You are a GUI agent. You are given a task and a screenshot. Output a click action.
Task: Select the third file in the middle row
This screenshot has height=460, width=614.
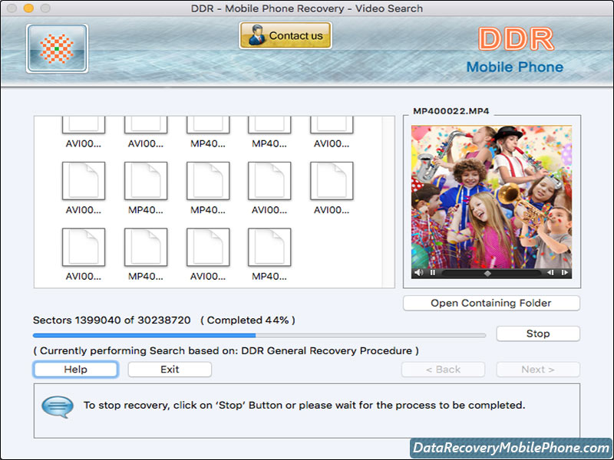tap(207, 182)
